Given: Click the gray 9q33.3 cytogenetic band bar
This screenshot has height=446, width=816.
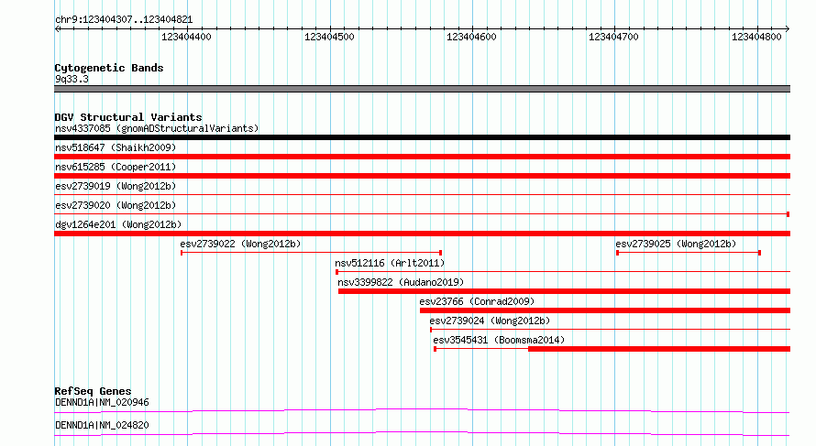Looking at the screenshot, I should coord(422,89).
